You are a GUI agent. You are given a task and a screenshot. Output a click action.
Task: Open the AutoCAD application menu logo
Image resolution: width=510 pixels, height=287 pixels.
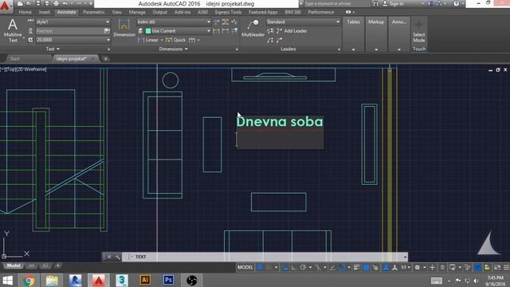(6, 6)
